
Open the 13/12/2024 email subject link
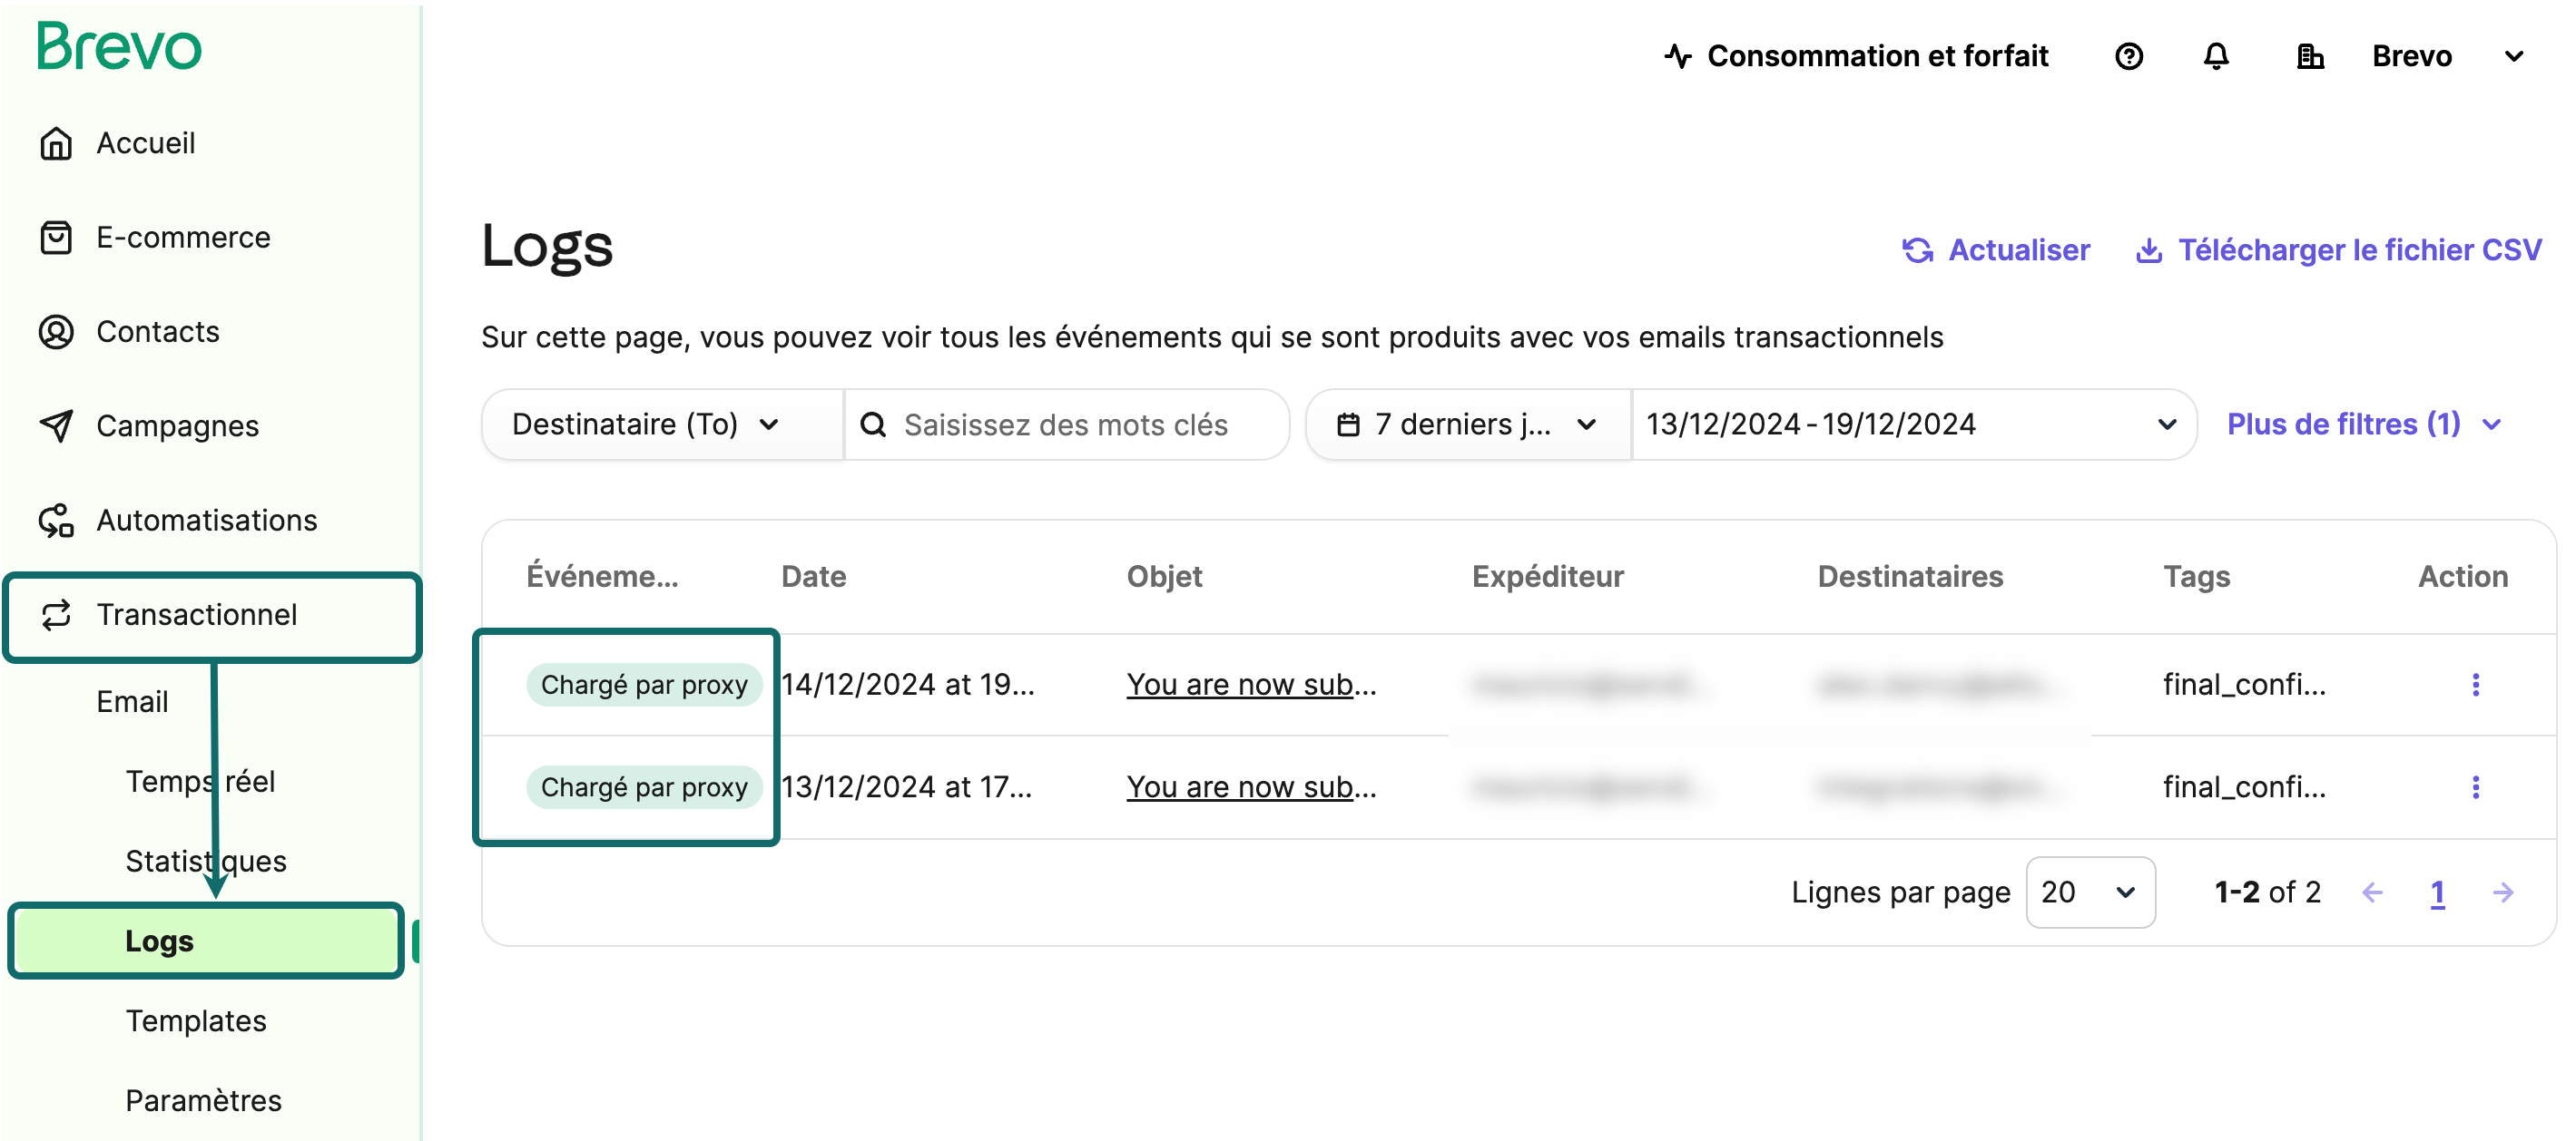(x=1251, y=787)
